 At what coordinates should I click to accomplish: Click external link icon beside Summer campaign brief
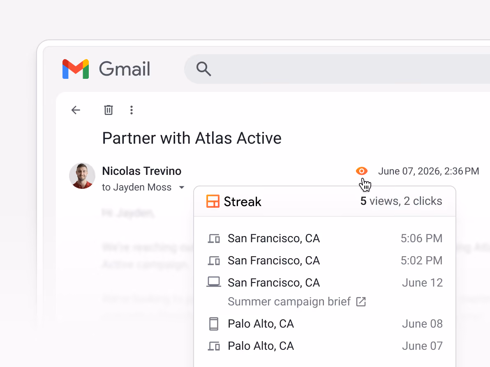tap(361, 302)
